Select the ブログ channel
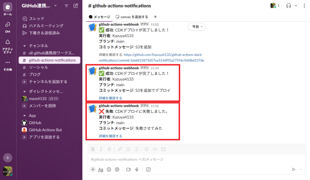The width and height of the screenshot is (310, 180). (50, 74)
